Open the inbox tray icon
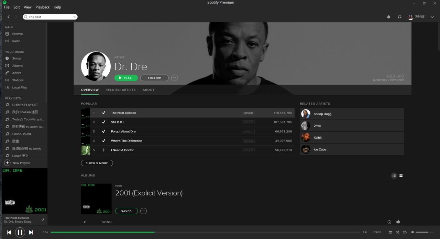The image size is (440, 239). point(399,17)
